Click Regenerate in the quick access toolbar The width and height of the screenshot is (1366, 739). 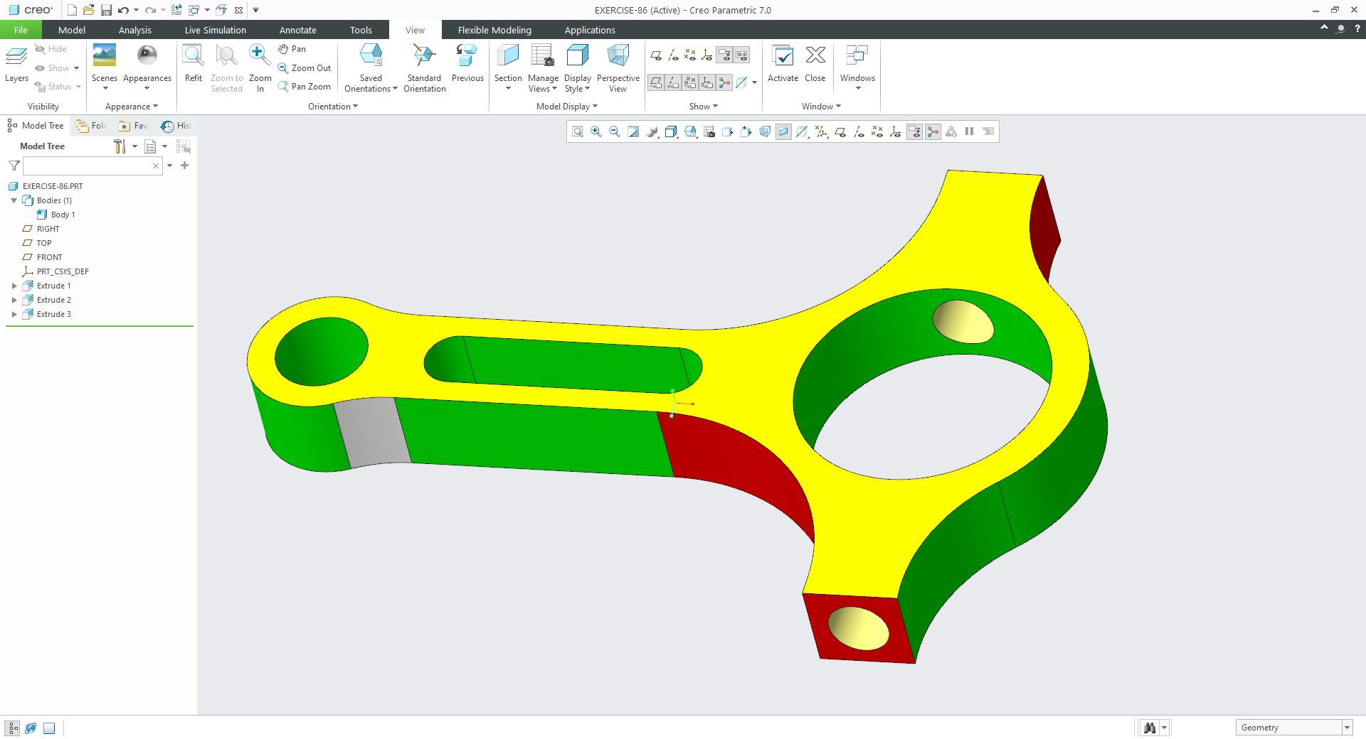pyautogui.click(x=176, y=10)
